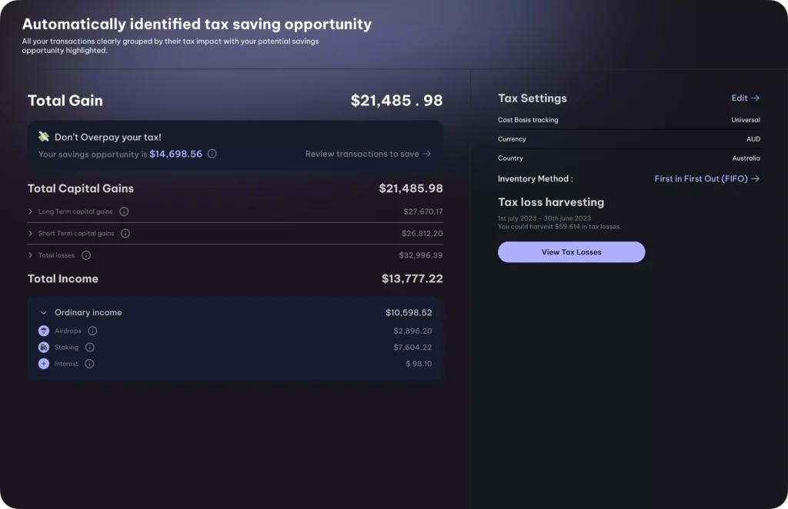This screenshot has width=788, height=509.
Task: Click the money emoji beside Don't Overpay
Action: coord(44,137)
